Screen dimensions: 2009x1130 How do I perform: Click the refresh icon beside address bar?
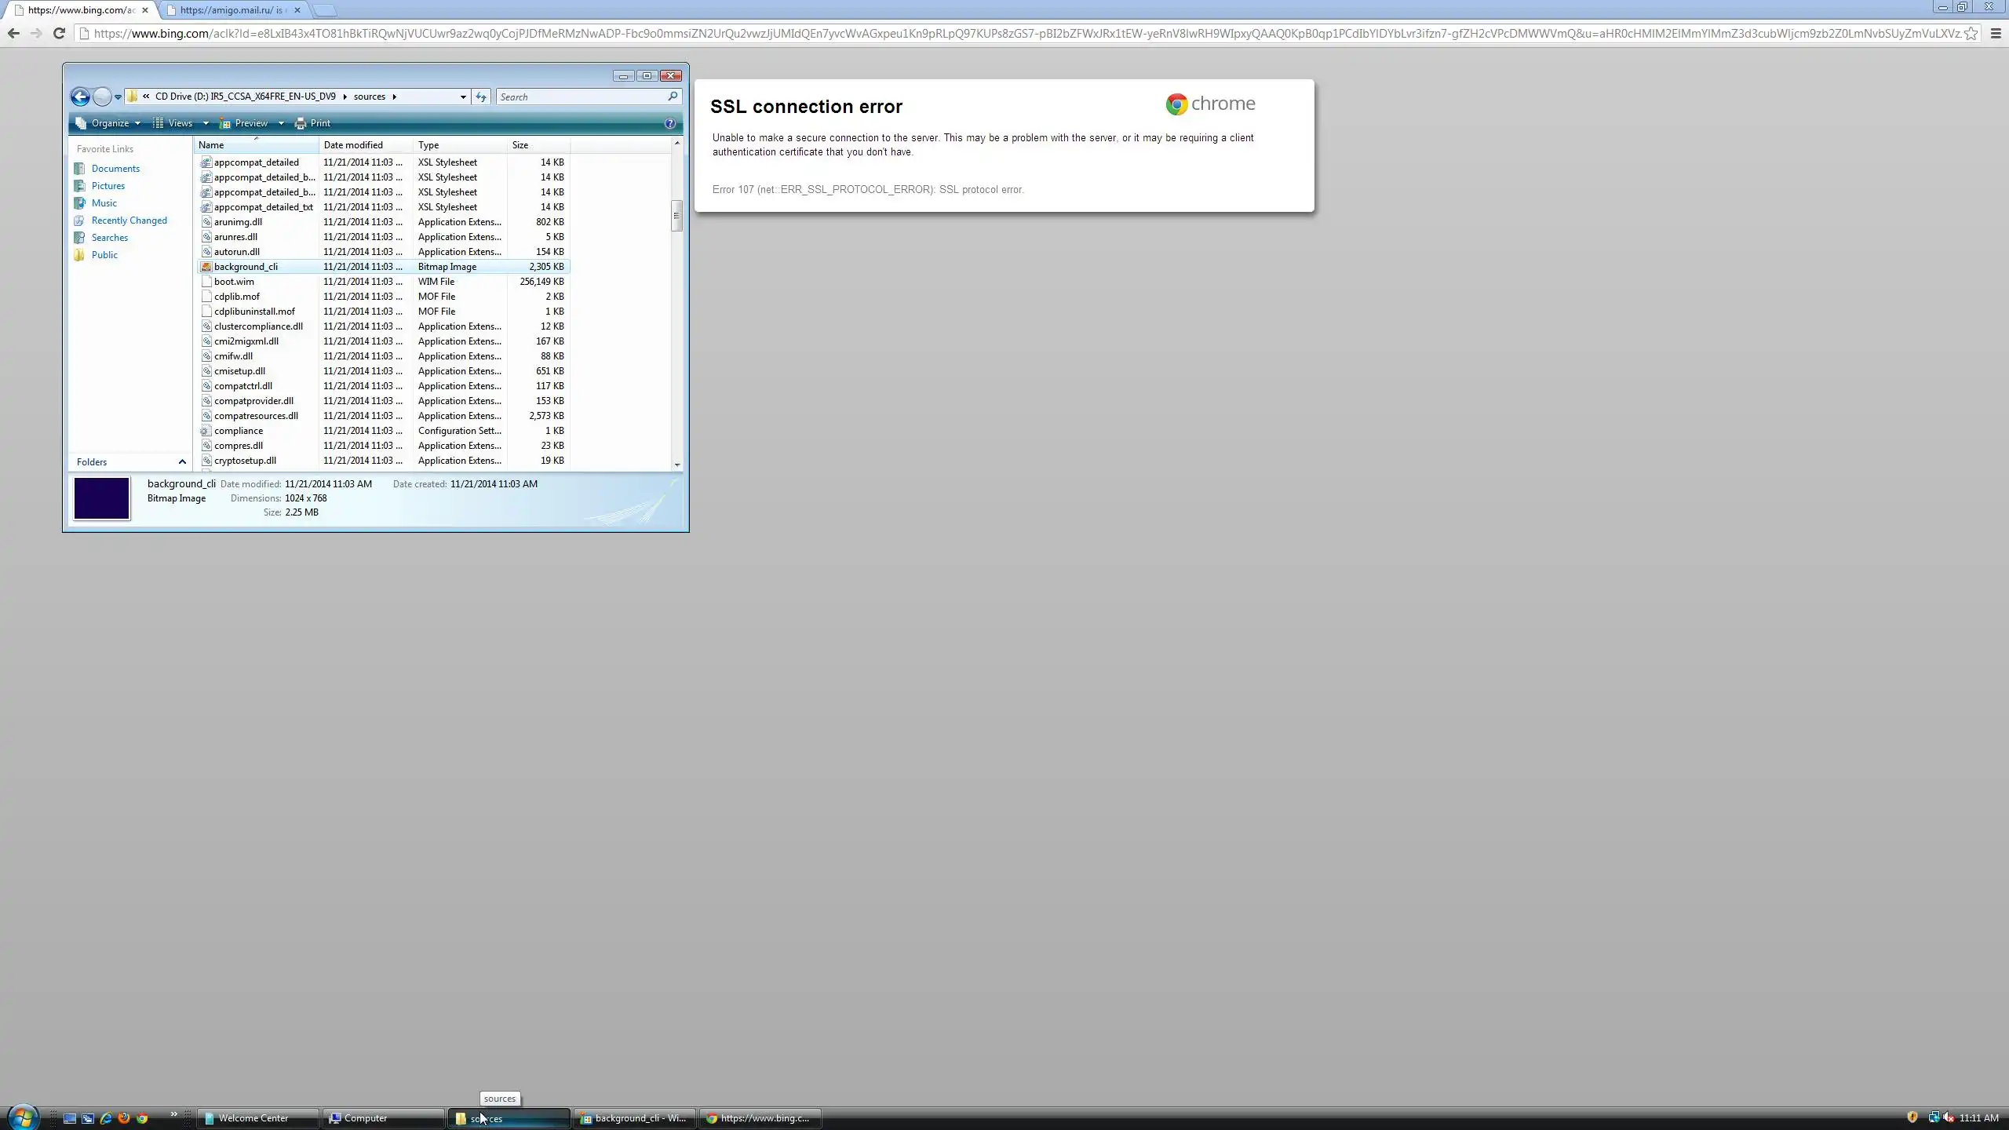pyautogui.click(x=481, y=97)
